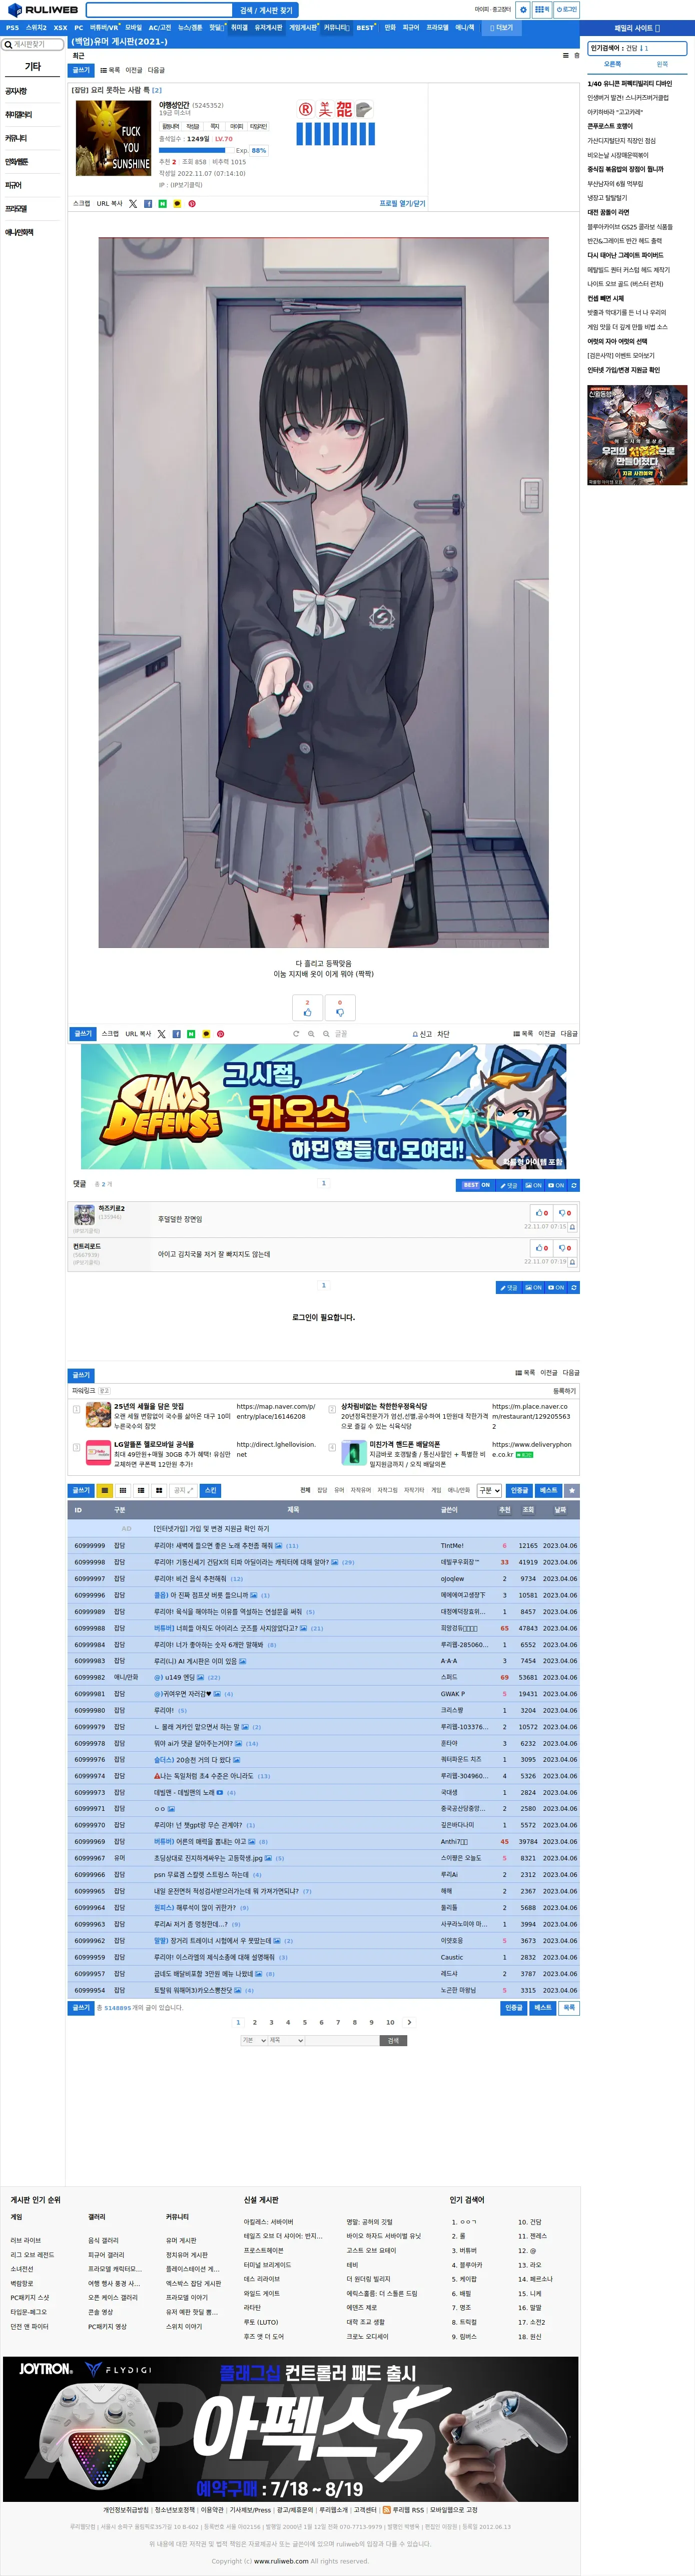Open the 제목 search-type dropdown
695x2576 pixels.
pyautogui.click(x=286, y=2040)
